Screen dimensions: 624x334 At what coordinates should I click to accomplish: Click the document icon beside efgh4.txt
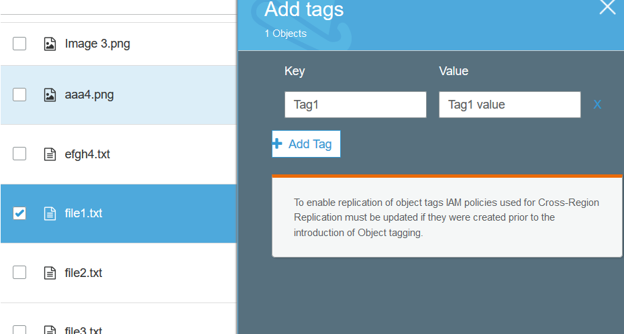coord(50,154)
